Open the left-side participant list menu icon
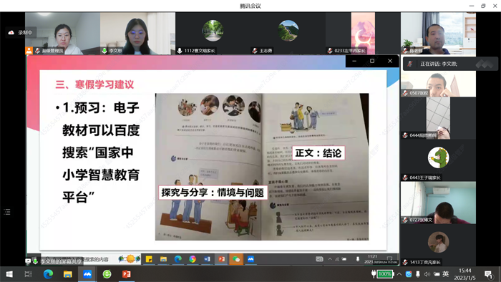Viewport: 501px width, 282px height. (7, 212)
